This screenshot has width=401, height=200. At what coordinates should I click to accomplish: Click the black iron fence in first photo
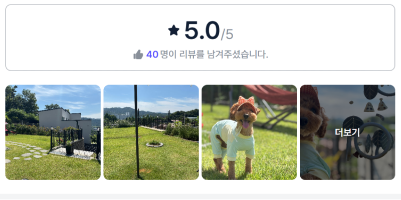point(66,138)
